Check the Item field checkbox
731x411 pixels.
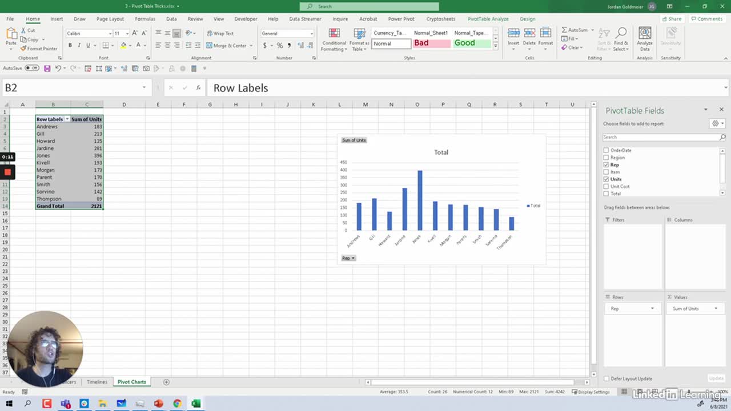[x=606, y=172]
